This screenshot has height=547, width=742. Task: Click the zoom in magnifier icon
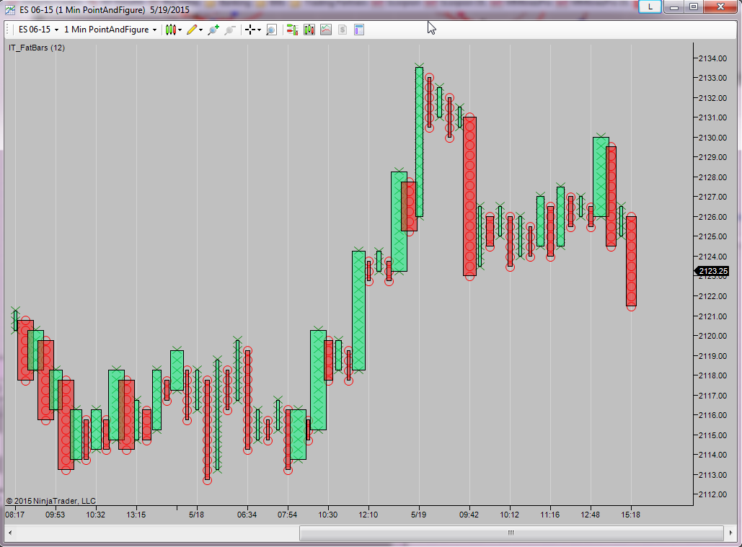pyautogui.click(x=213, y=30)
